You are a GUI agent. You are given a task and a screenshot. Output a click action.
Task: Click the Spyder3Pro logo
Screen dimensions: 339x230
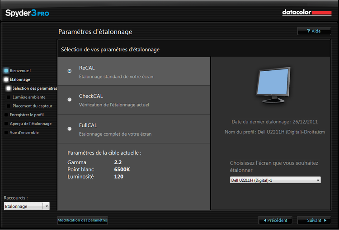(27, 13)
